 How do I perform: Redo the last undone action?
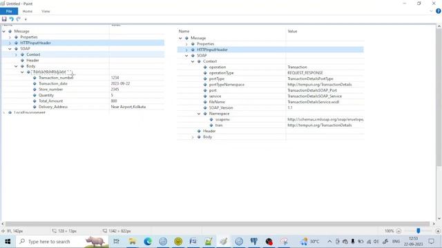pos(19,19)
